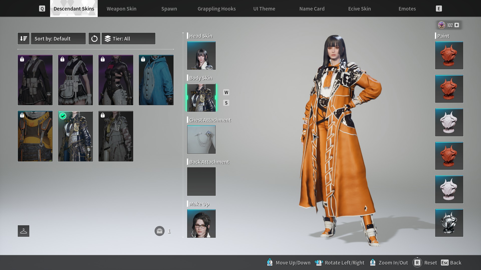Viewport: 481px width, 270px height.
Task: Open the hanger wardrobe icon
Action: [x=24, y=231]
